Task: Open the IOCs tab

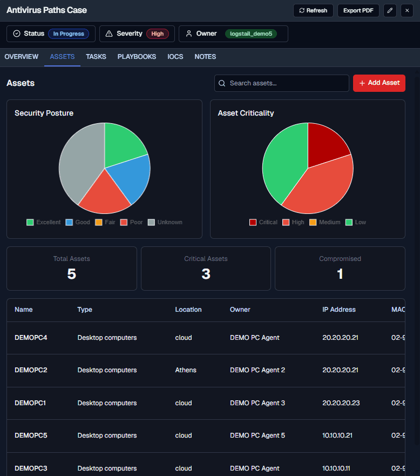Action: click(175, 57)
